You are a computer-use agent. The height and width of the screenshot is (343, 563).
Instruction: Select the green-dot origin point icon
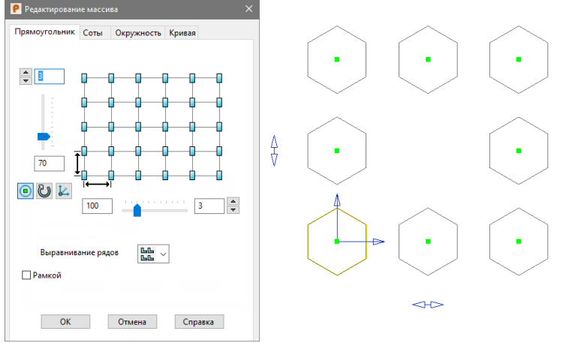point(26,191)
